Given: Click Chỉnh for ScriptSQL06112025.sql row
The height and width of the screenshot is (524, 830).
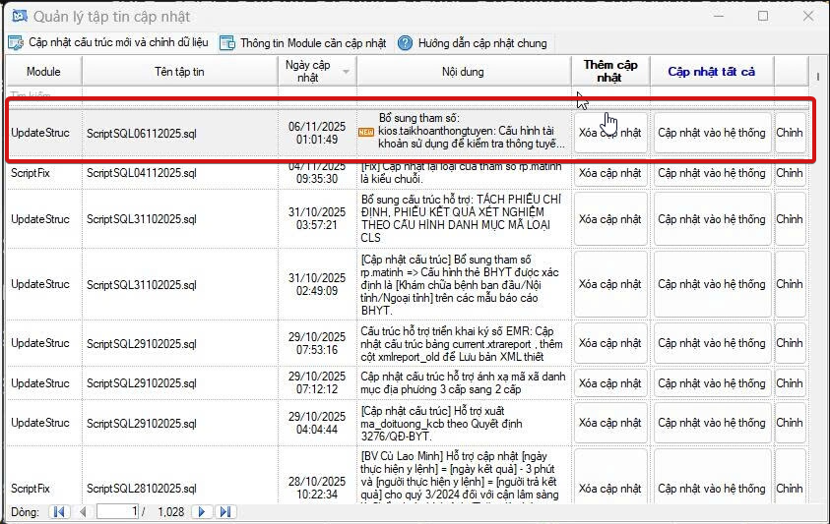Looking at the screenshot, I should pos(790,133).
